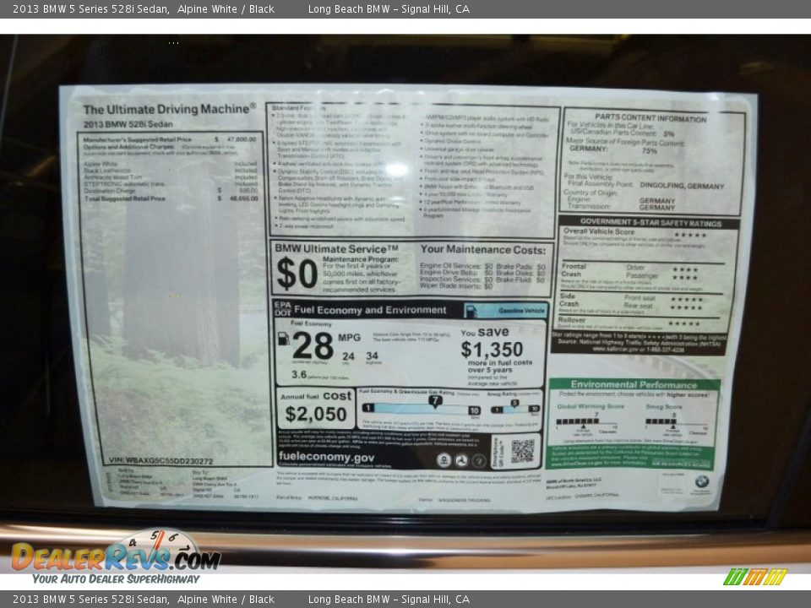811x608 pixels.
Task: Click the Annual fuel cost $2,050 box
Action: (315, 407)
